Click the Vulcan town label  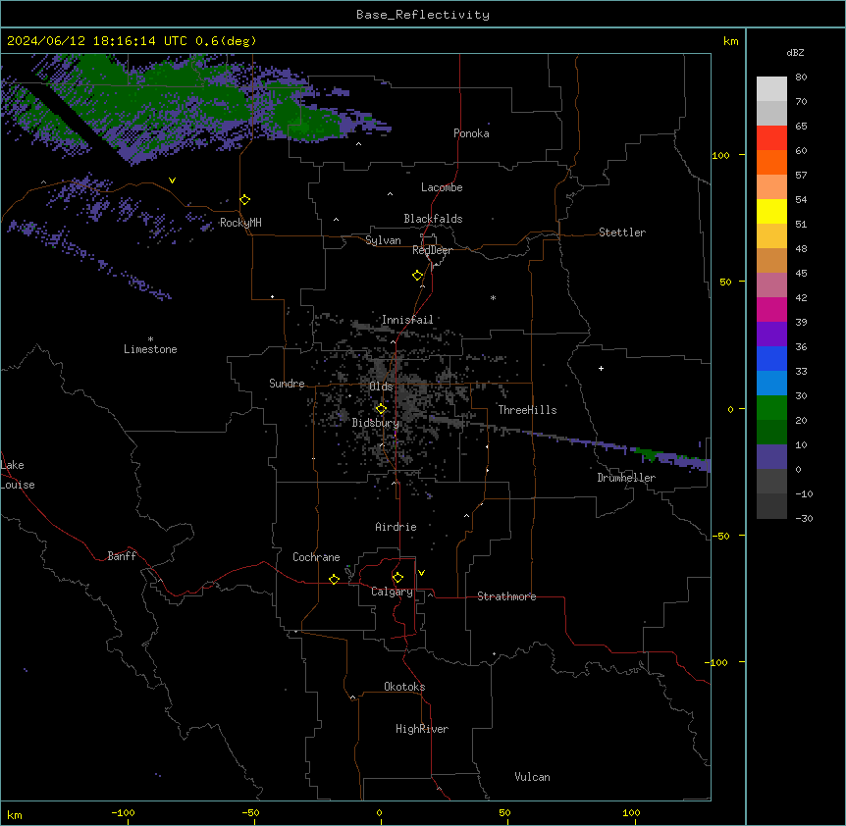(x=533, y=777)
